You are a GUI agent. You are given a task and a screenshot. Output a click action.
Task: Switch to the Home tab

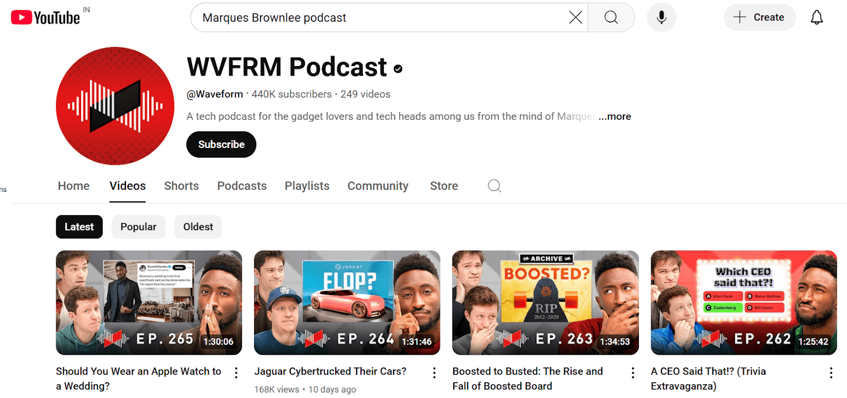[x=74, y=186]
